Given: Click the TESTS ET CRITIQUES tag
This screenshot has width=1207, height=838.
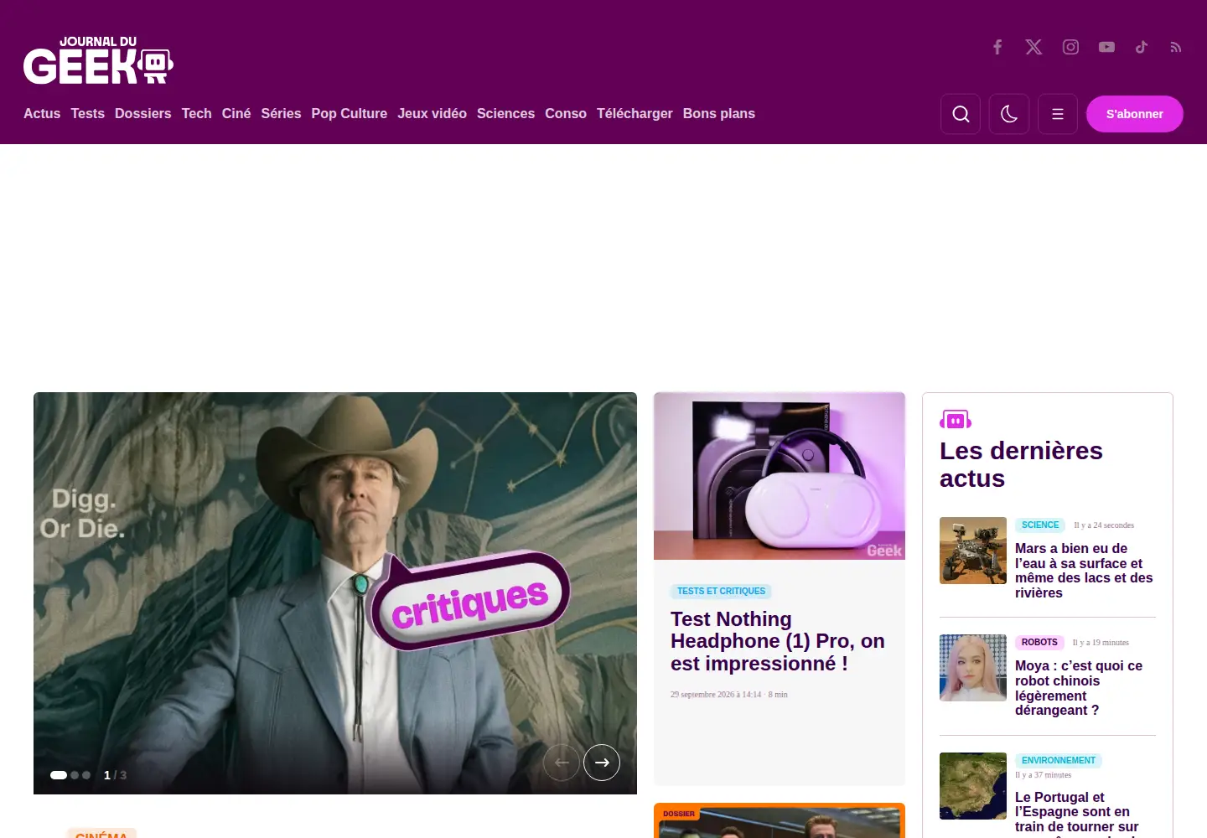Looking at the screenshot, I should 721,591.
